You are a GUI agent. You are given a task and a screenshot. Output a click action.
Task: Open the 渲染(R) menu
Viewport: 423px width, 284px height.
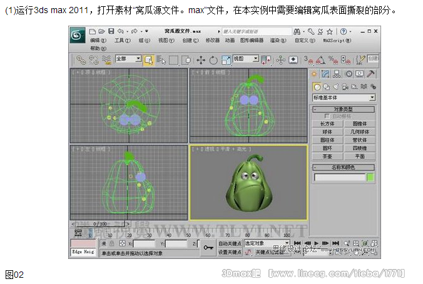278,41
